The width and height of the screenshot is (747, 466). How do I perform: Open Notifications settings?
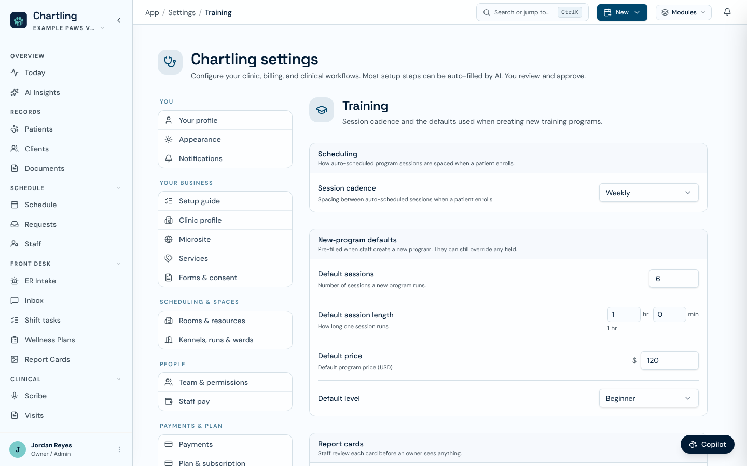[225, 158]
